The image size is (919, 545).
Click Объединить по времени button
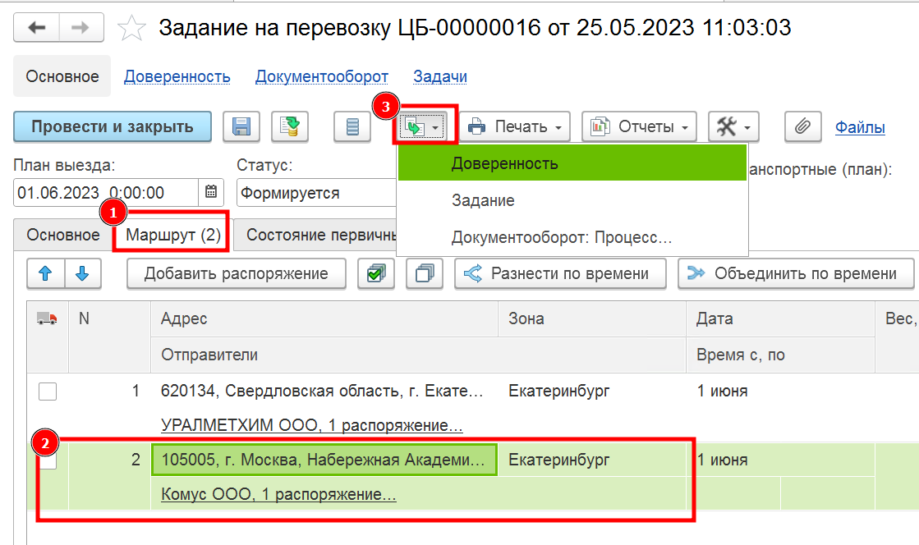796,273
